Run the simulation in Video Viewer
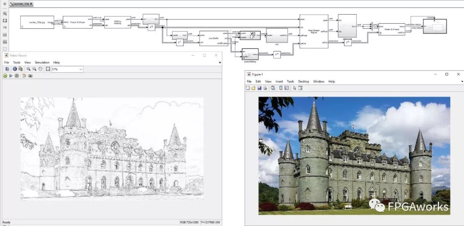464x226 pixels. (x=5, y=76)
